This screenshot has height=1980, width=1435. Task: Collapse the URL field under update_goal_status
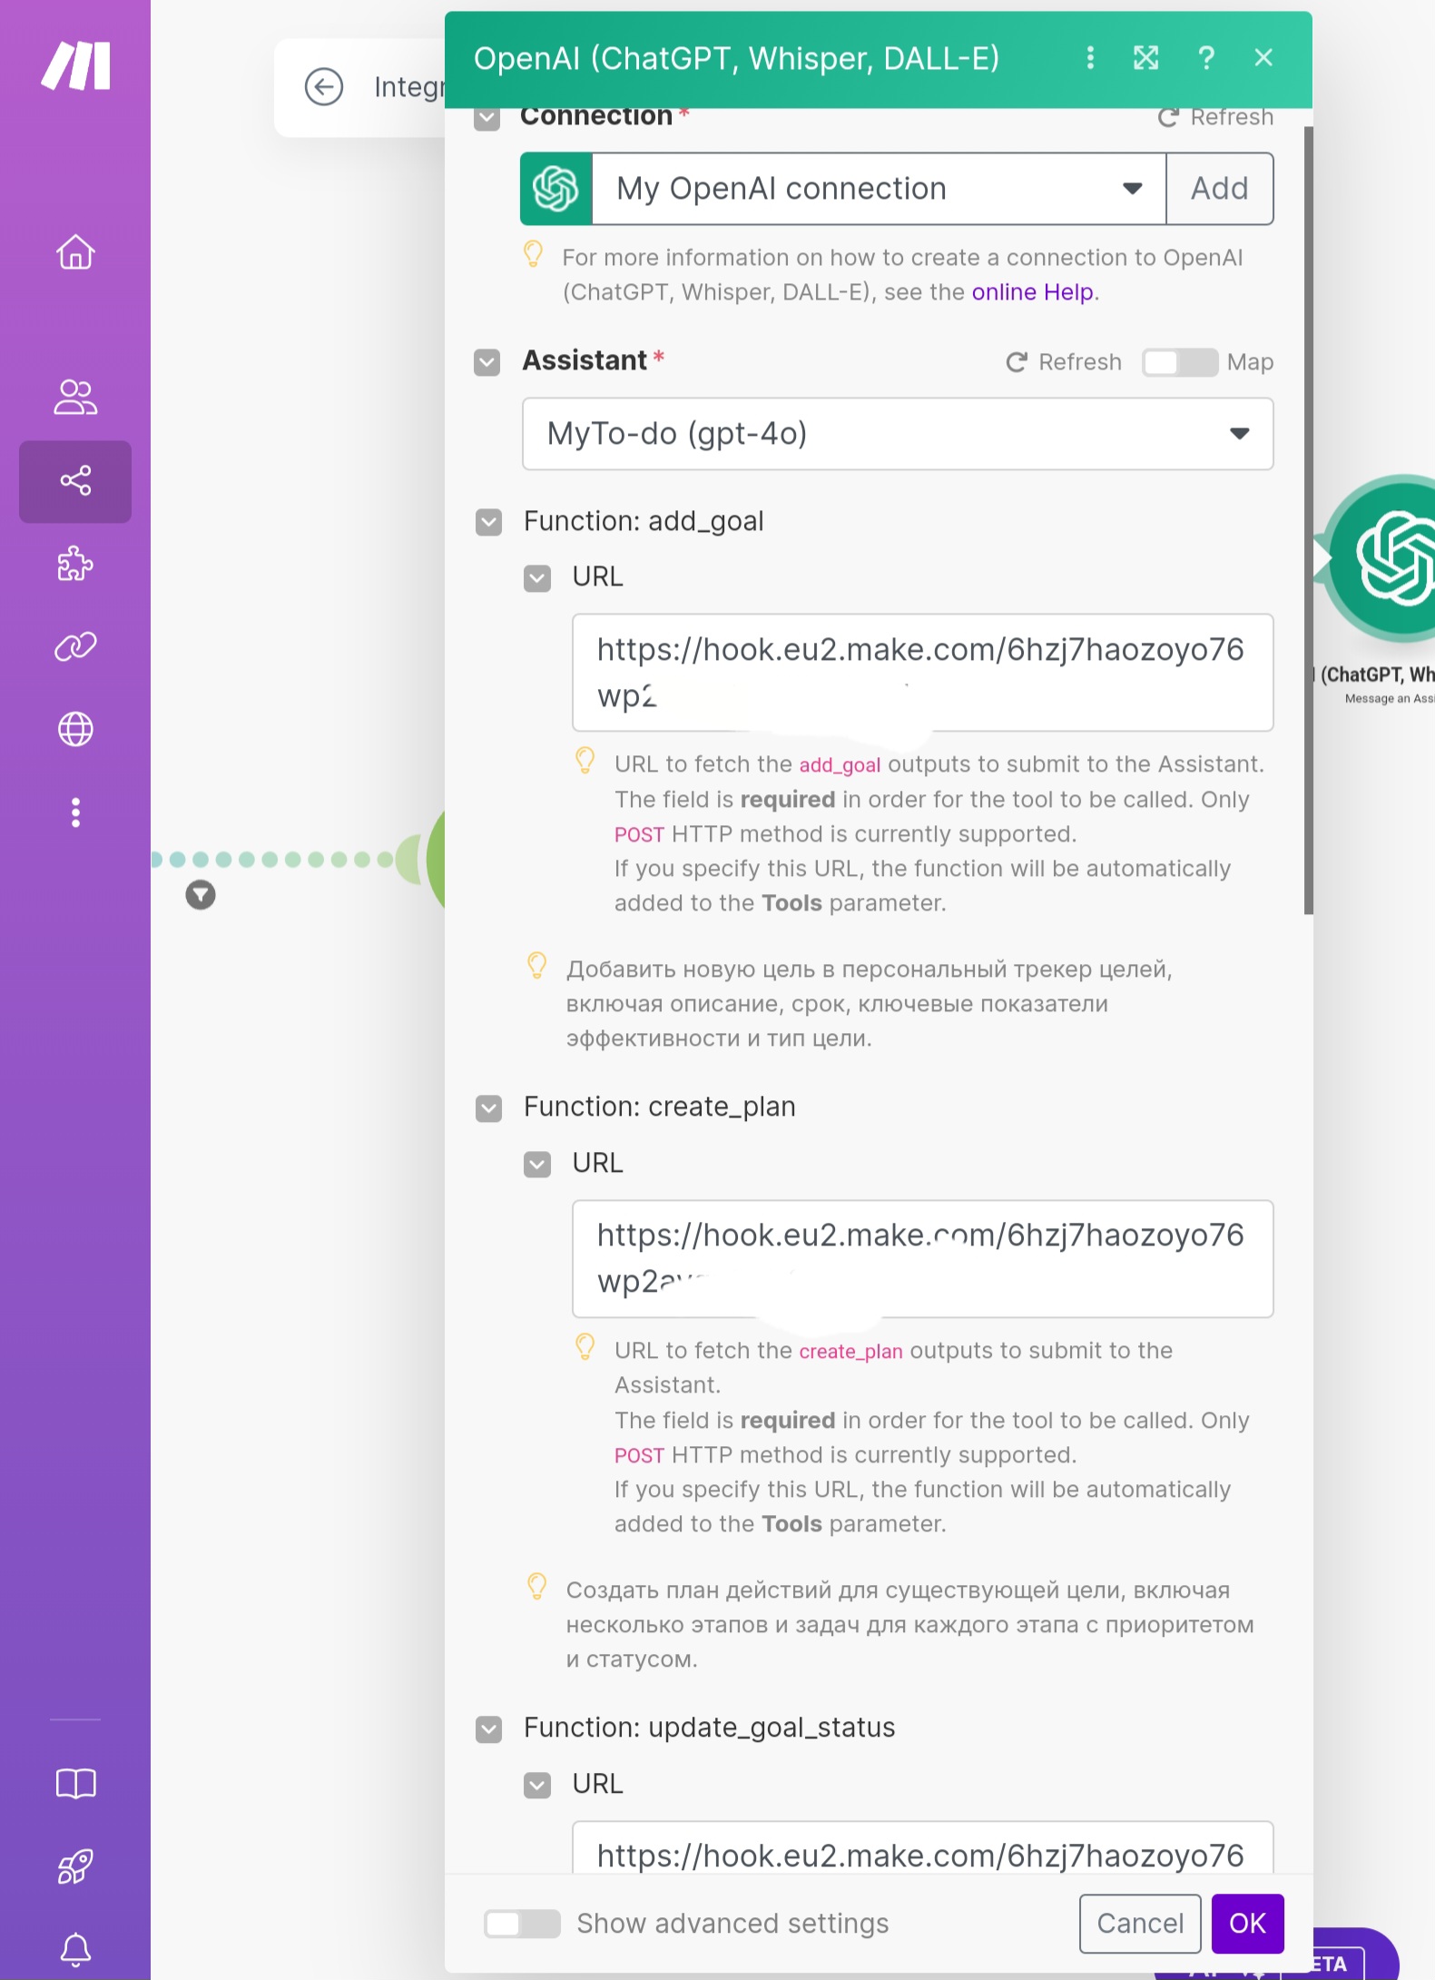point(537,1786)
